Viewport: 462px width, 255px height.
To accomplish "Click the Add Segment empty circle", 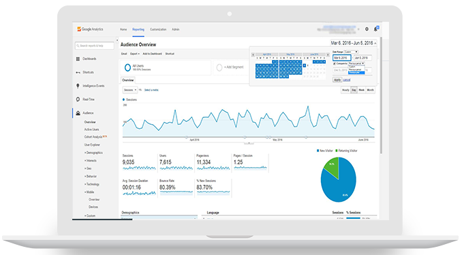I will point(219,67).
